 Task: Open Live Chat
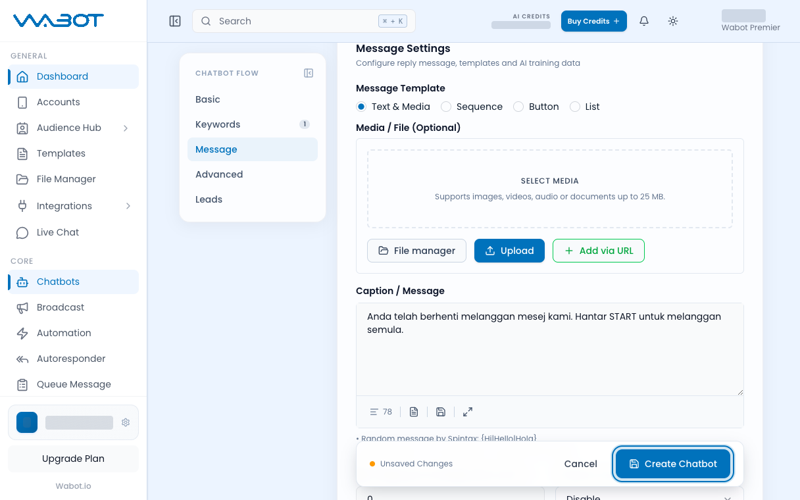73,232
